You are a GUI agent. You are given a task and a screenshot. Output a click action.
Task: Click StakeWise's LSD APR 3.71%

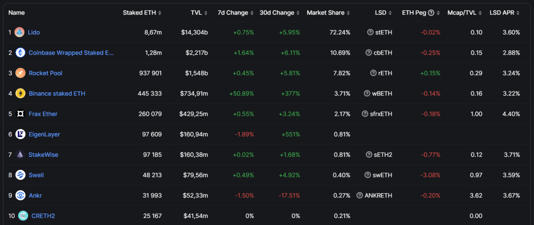coord(511,155)
